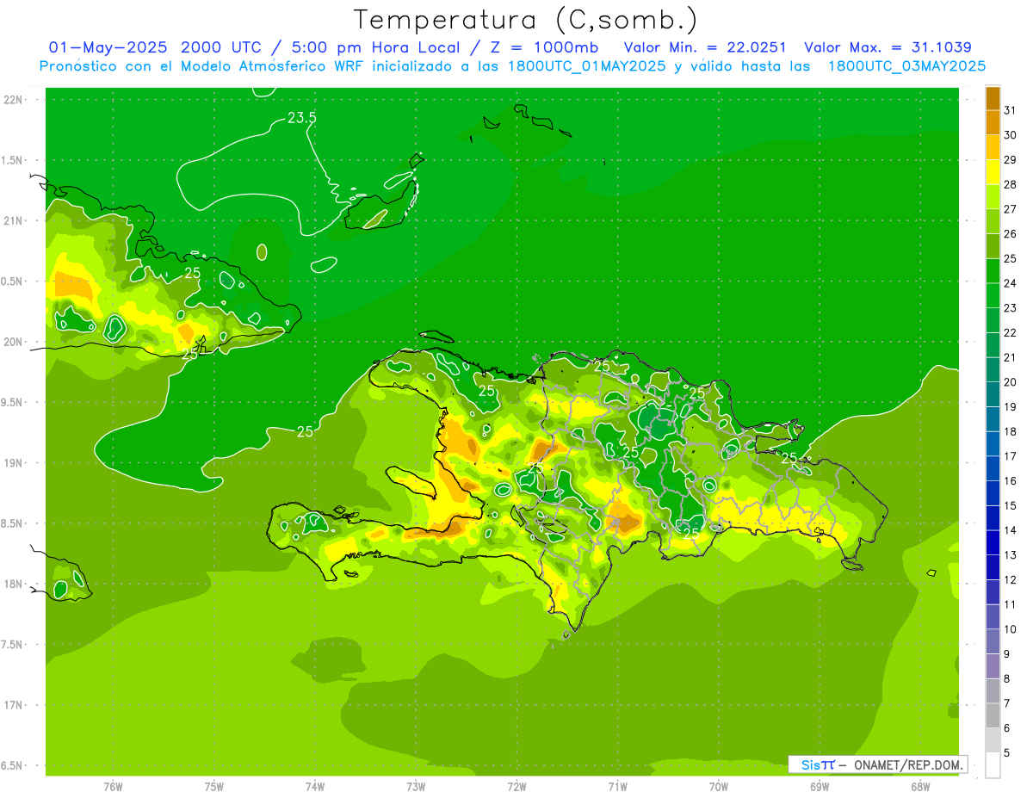Viewport: 1033px width, 798px height.
Task: Click legend value '5'
Action: pos(1007,753)
